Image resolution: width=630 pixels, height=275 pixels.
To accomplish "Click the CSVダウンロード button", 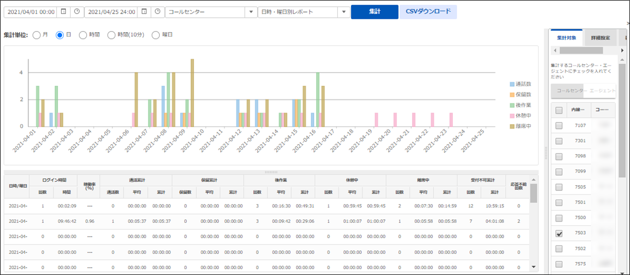I will click(x=428, y=12).
